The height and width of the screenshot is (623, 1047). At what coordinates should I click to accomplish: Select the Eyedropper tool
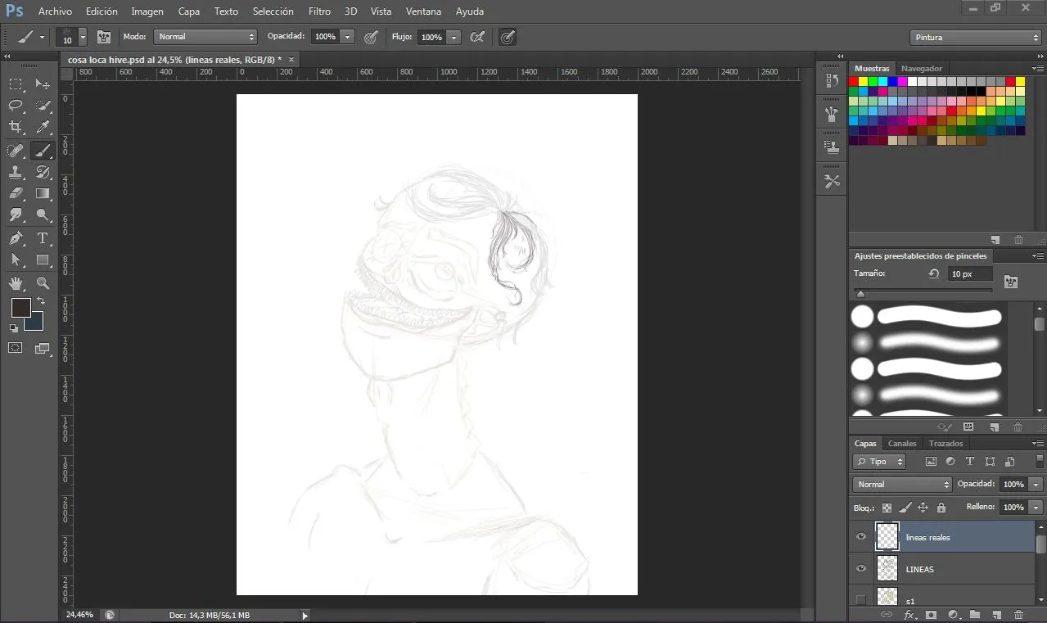[43, 127]
